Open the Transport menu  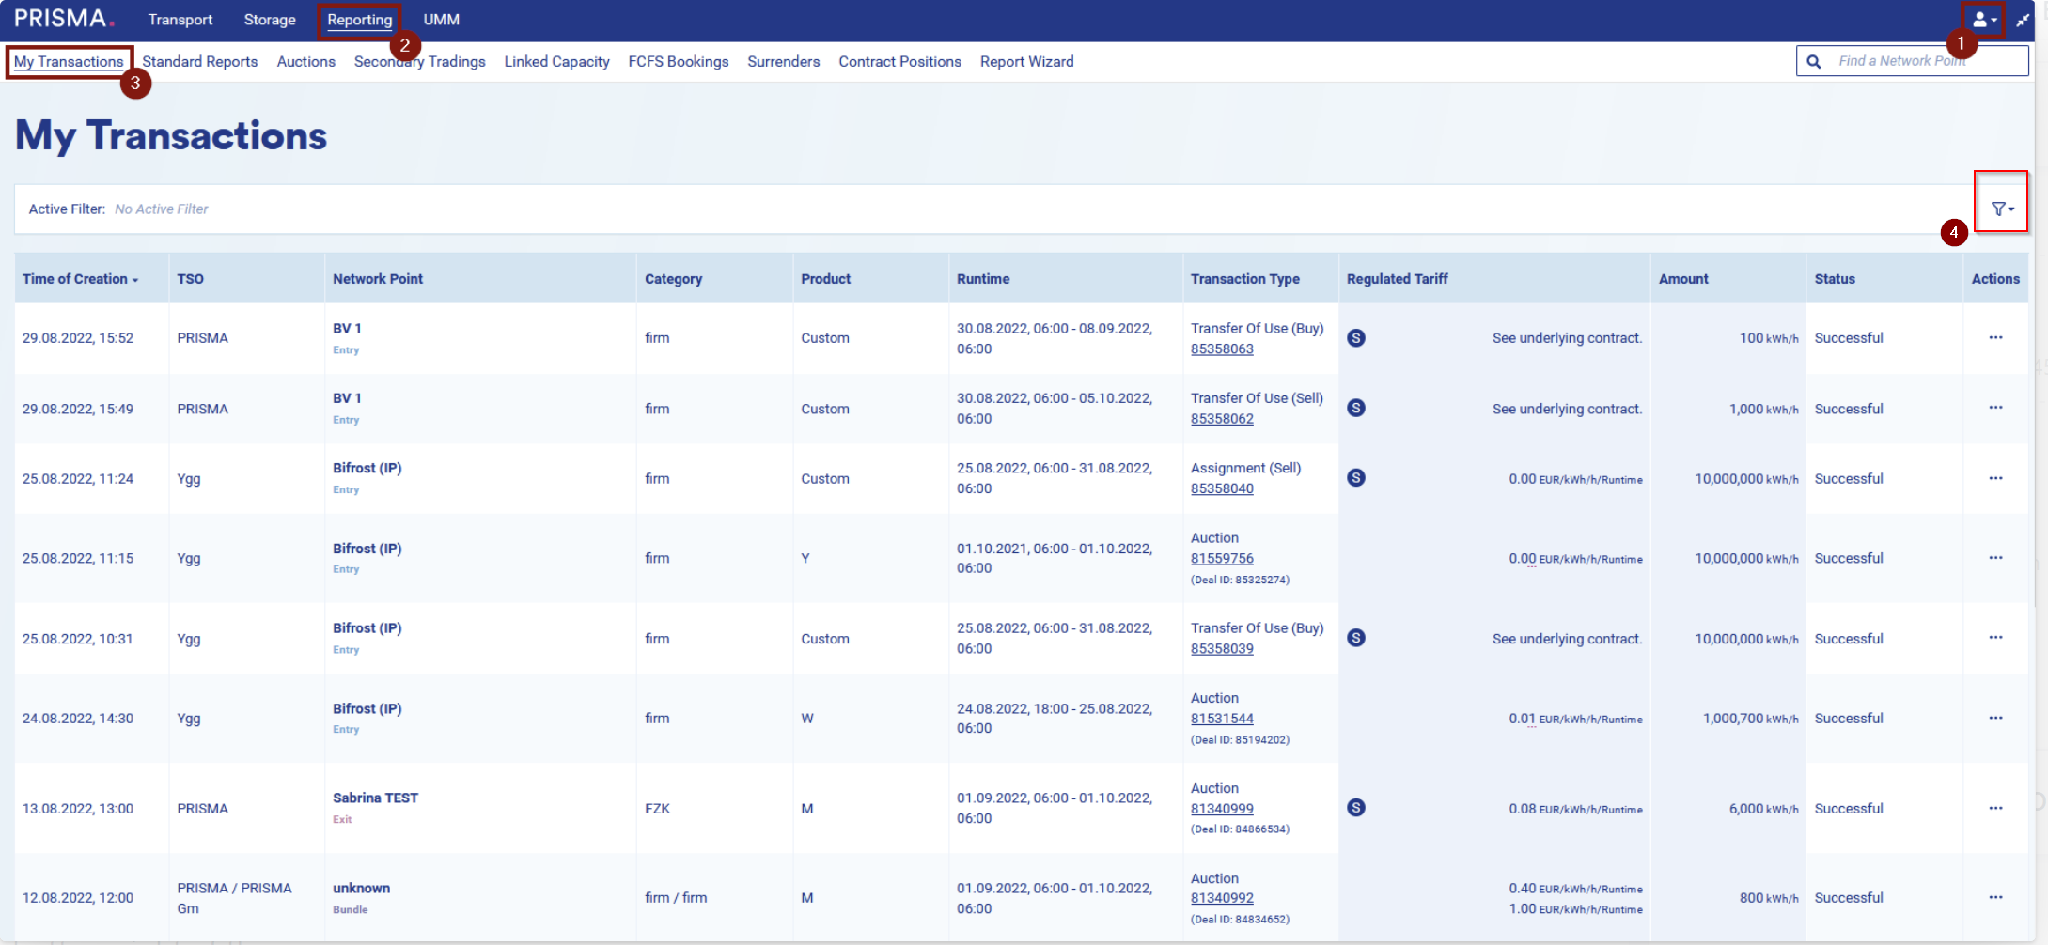[180, 20]
